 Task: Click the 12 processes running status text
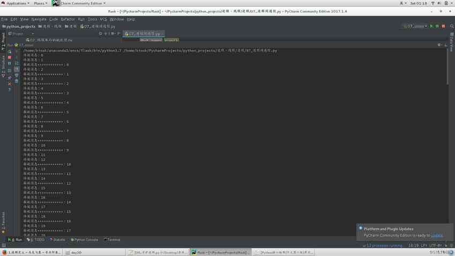(x=385, y=245)
